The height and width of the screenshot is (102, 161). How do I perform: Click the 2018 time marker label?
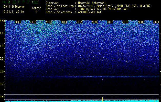(x=125, y=22)
